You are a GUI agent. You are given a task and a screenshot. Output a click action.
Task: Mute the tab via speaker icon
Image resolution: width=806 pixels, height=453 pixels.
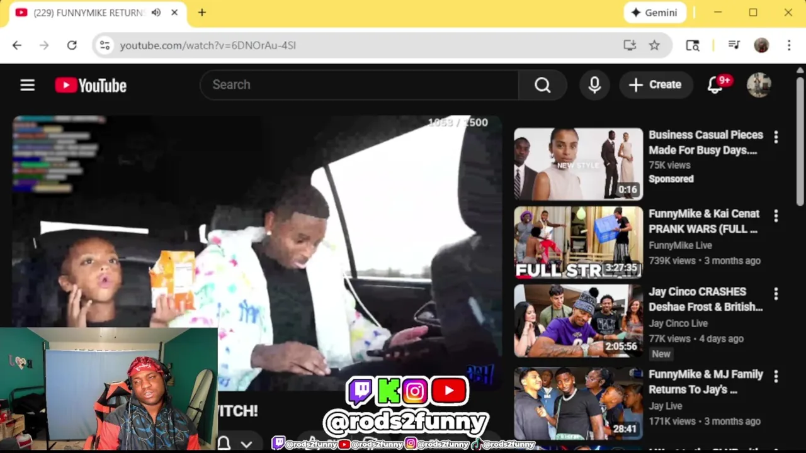[x=156, y=13]
